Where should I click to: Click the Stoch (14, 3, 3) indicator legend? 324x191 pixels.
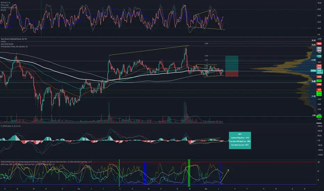[x=5, y=2]
